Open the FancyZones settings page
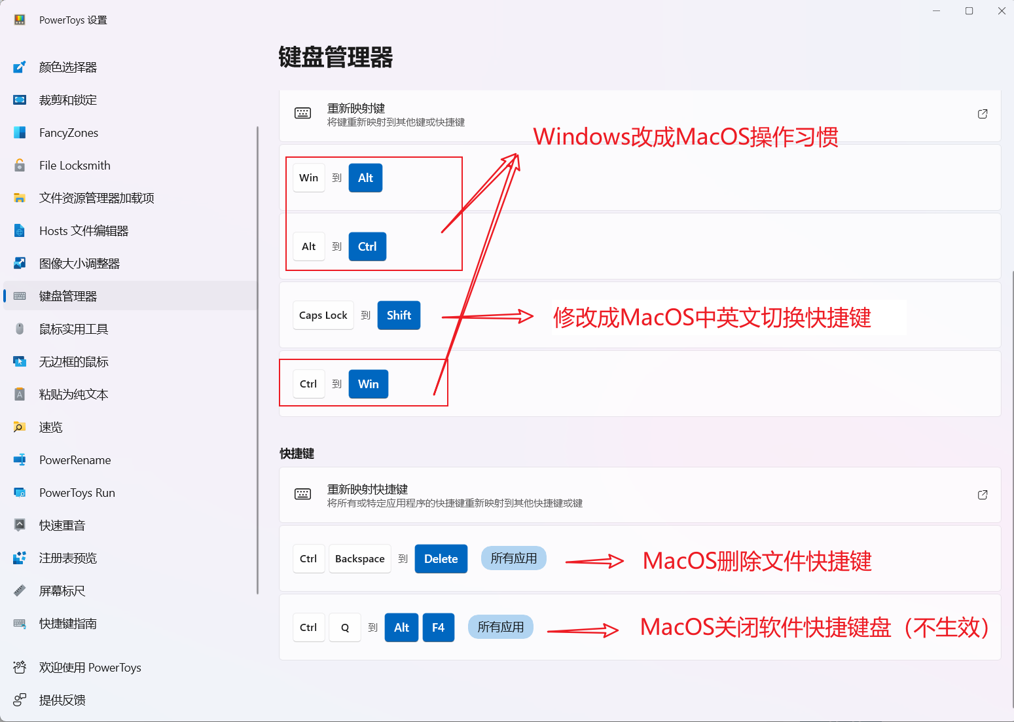The image size is (1014, 722). point(131,132)
